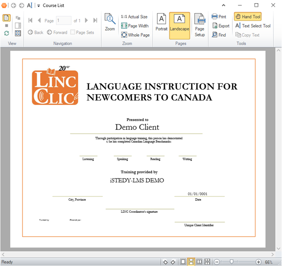Open the quick access toolbar customize dropdown
Viewport: 282px width, 266px height.
point(38,6)
